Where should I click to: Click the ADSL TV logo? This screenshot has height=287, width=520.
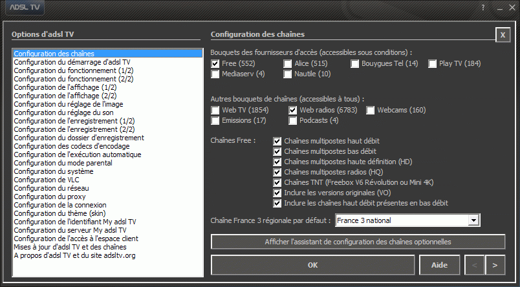[x=25, y=7]
